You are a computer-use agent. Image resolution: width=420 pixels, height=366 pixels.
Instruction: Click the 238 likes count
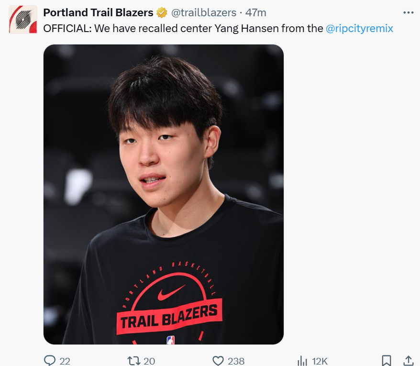pos(236,361)
